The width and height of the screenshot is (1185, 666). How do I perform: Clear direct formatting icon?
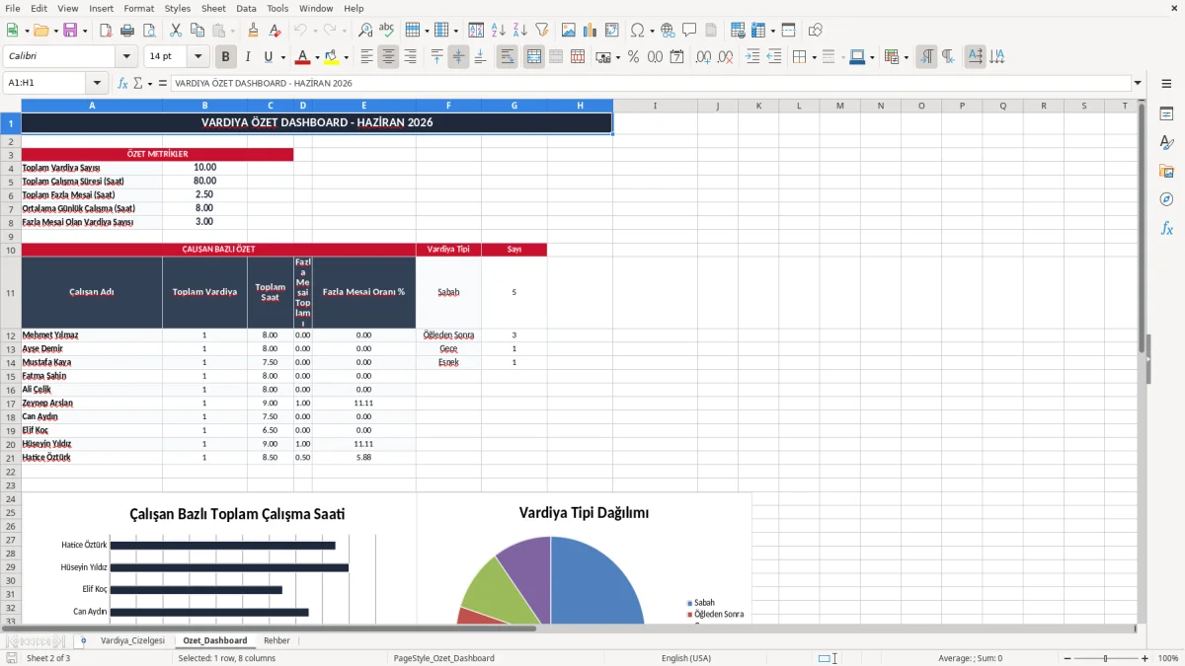click(276, 31)
